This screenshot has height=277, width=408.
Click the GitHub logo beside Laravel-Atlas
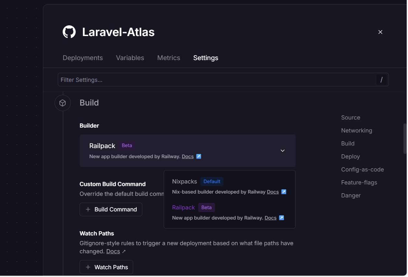tap(69, 32)
